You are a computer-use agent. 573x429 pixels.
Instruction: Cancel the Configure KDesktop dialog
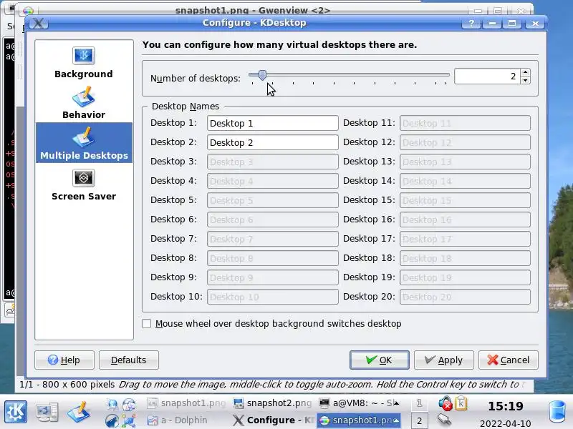[x=509, y=360]
